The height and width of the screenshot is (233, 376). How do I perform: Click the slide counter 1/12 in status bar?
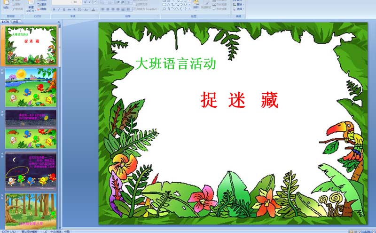(x=8, y=232)
